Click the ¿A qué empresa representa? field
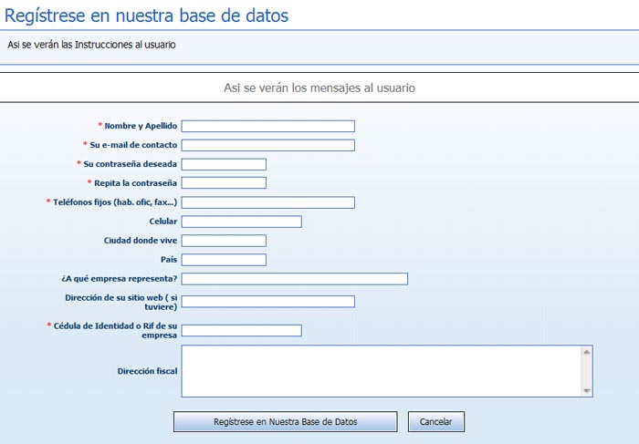639x444 pixels. [294, 279]
